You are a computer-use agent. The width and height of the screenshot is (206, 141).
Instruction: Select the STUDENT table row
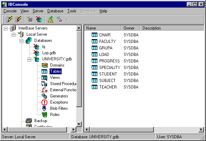coord(115,74)
